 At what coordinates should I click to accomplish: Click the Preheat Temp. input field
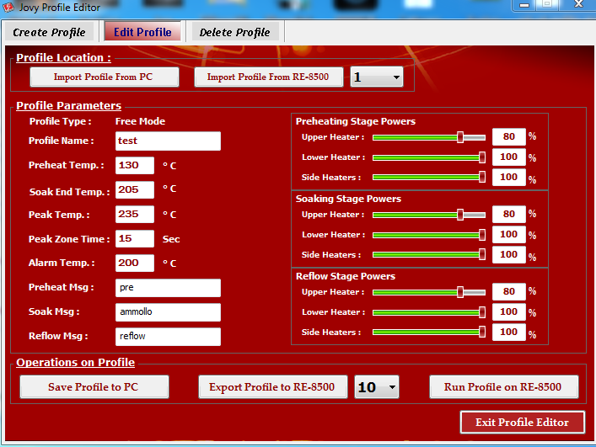pos(135,165)
